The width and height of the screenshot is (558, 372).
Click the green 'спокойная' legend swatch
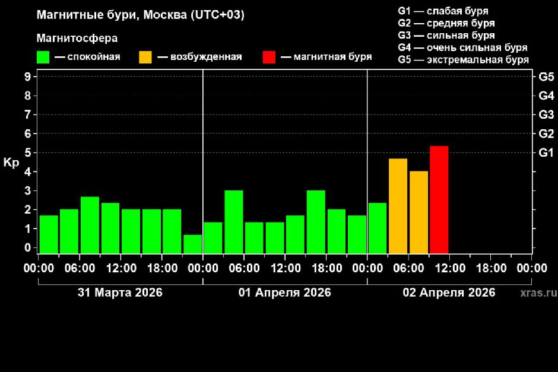coord(43,57)
